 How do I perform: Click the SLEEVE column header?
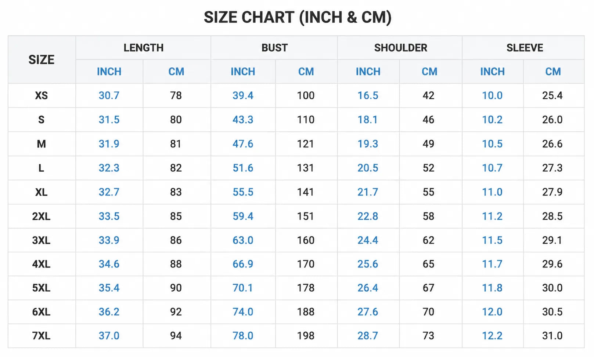525,48
